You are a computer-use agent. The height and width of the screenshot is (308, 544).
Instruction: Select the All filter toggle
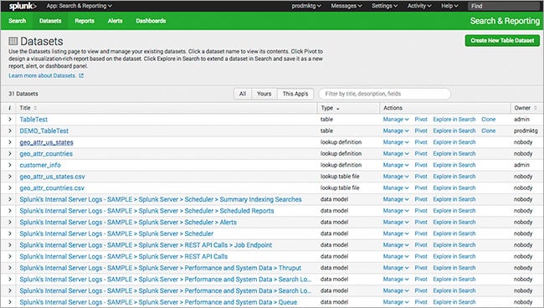(x=243, y=94)
